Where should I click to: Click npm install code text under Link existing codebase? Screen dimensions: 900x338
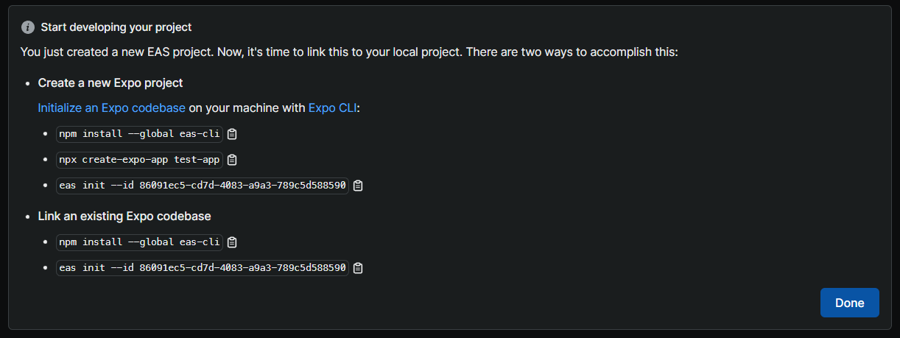point(139,242)
